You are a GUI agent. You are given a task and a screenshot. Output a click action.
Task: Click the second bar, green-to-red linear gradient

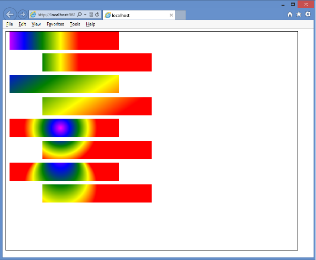pos(97,62)
